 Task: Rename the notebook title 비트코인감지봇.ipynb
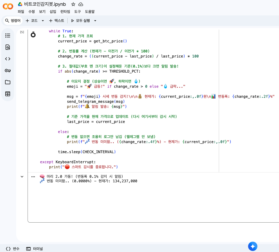(x=45, y=4)
